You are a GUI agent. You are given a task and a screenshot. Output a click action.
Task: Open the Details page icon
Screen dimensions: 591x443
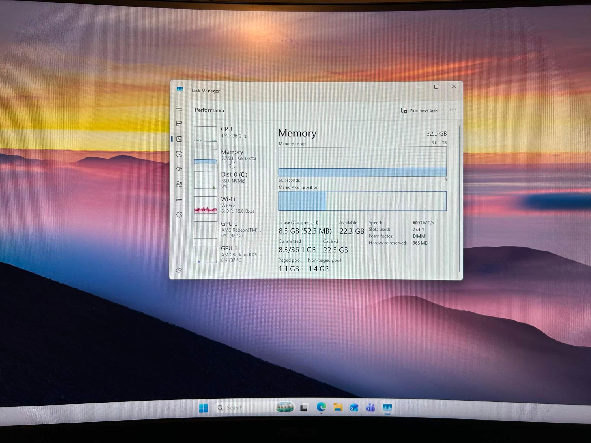(x=179, y=199)
